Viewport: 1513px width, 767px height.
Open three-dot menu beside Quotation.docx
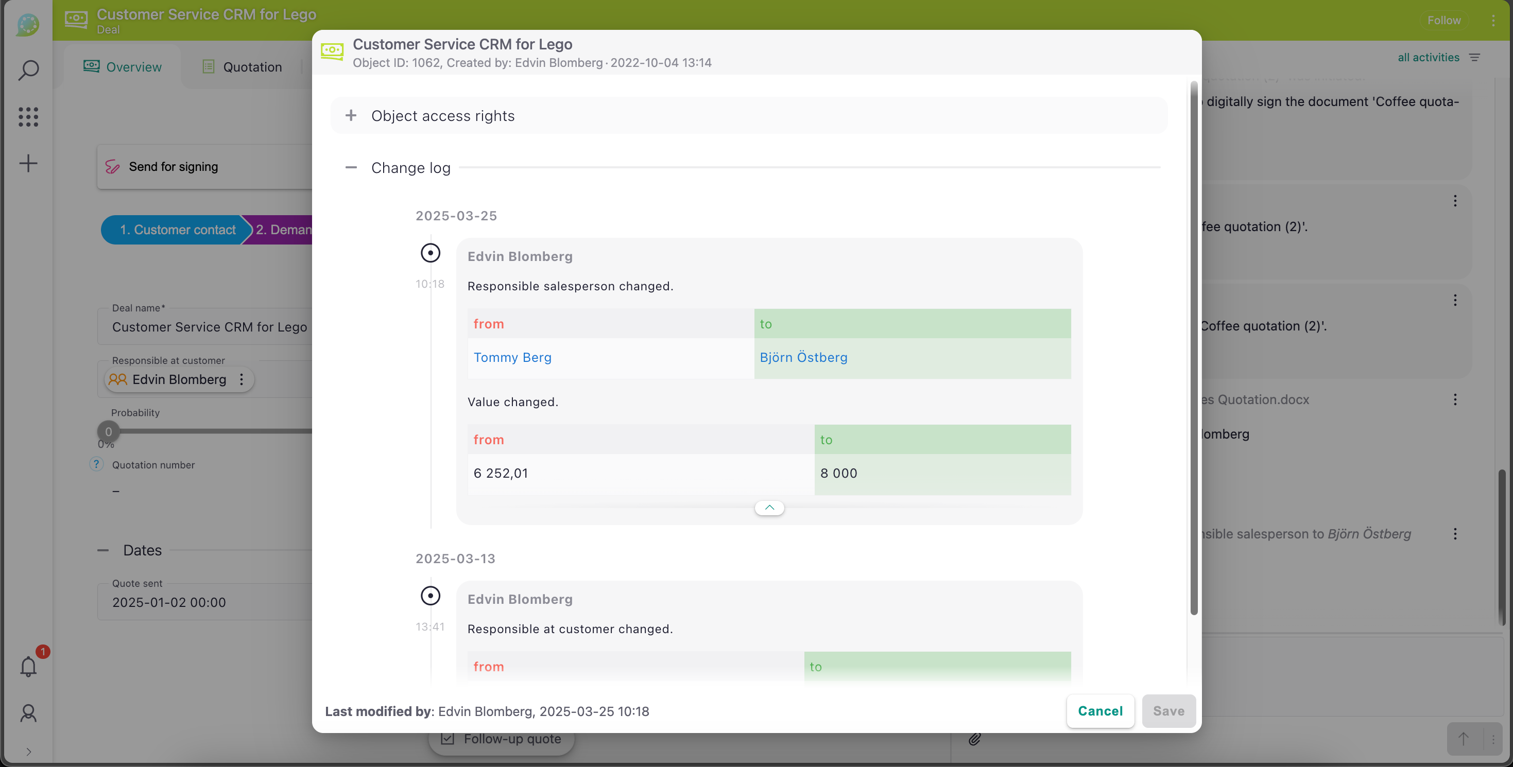[1455, 399]
